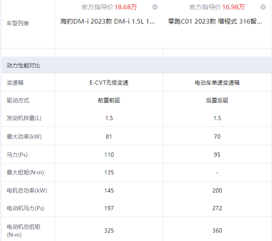This screenshot has height=241, width=272.
Task: Select the 车型列表 row label
Action: click(x=18, y=23)
